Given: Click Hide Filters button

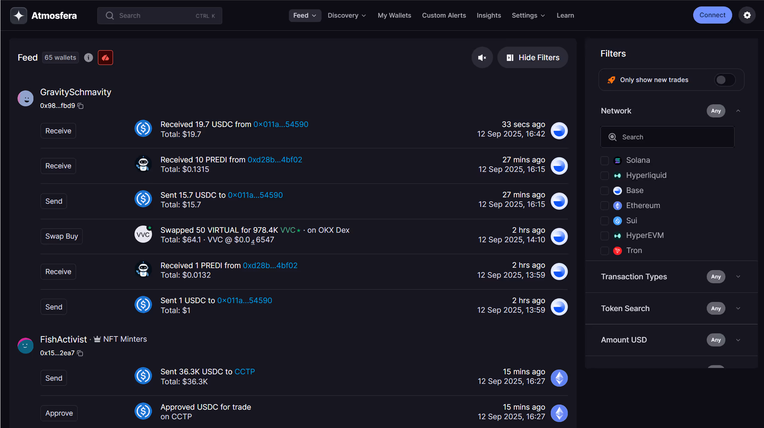Looking at the screenshot, I should [x=533, y=58].
